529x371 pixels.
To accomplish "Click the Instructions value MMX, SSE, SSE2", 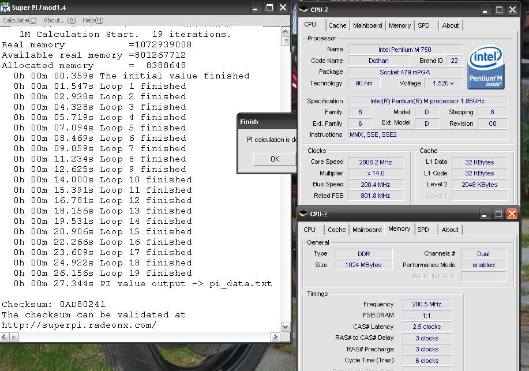I will pyautogui.click(x=427, y=134).
